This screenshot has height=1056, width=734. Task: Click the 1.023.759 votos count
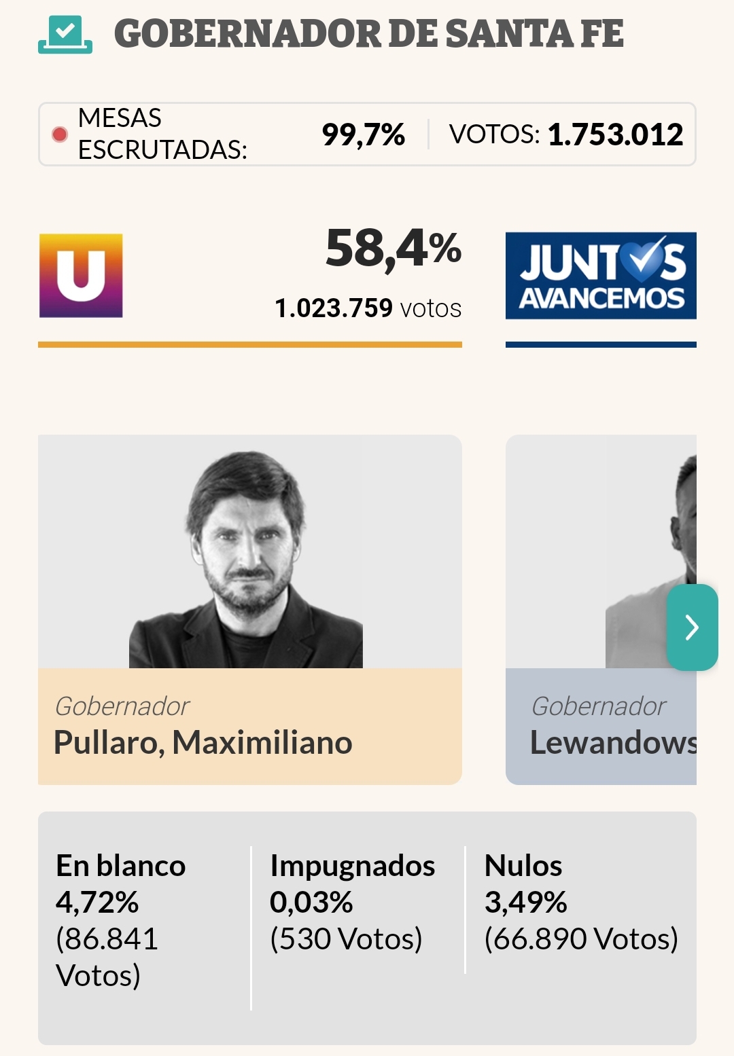[368, 308]
